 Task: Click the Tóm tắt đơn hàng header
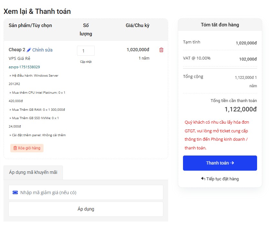coord(220,25)
